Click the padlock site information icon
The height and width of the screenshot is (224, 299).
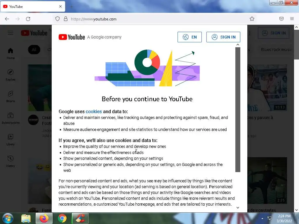(66, 19)
